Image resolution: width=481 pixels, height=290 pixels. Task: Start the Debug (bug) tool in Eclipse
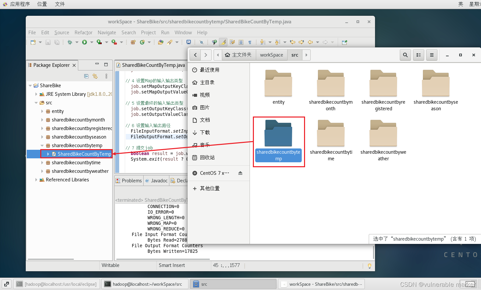click(70, 42)
